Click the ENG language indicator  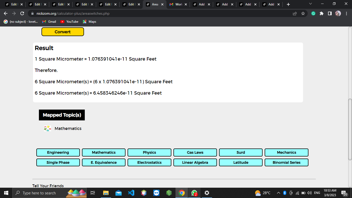(x=317, y=193)
